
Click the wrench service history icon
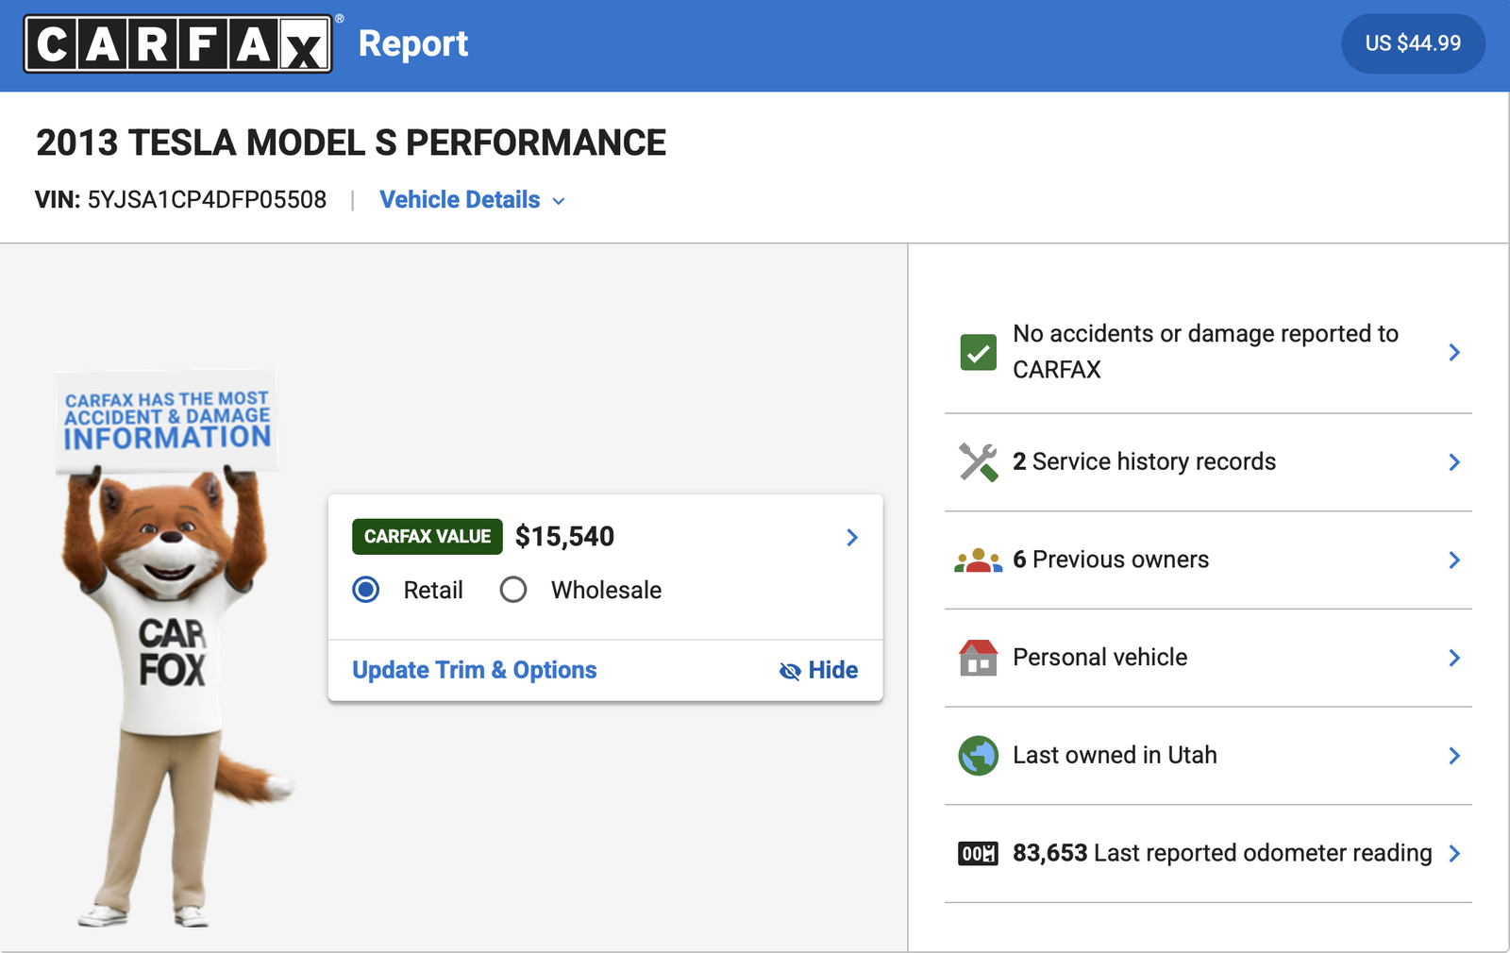click(x=978, y=462)
